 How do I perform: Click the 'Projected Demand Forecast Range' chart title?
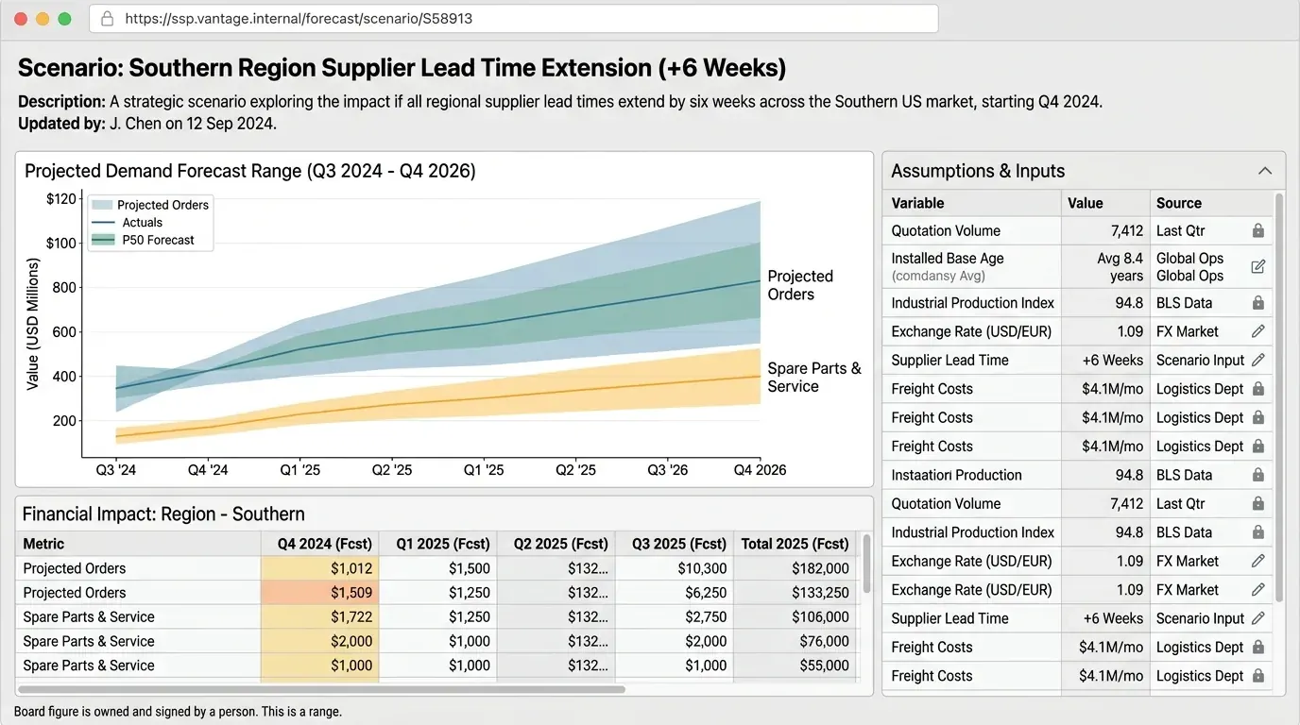[250, 171]
